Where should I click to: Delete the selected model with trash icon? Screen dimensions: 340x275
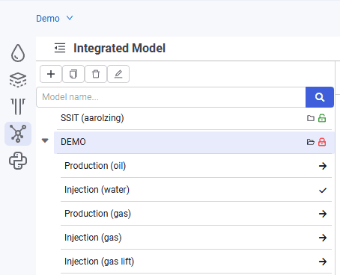(96, 74)
